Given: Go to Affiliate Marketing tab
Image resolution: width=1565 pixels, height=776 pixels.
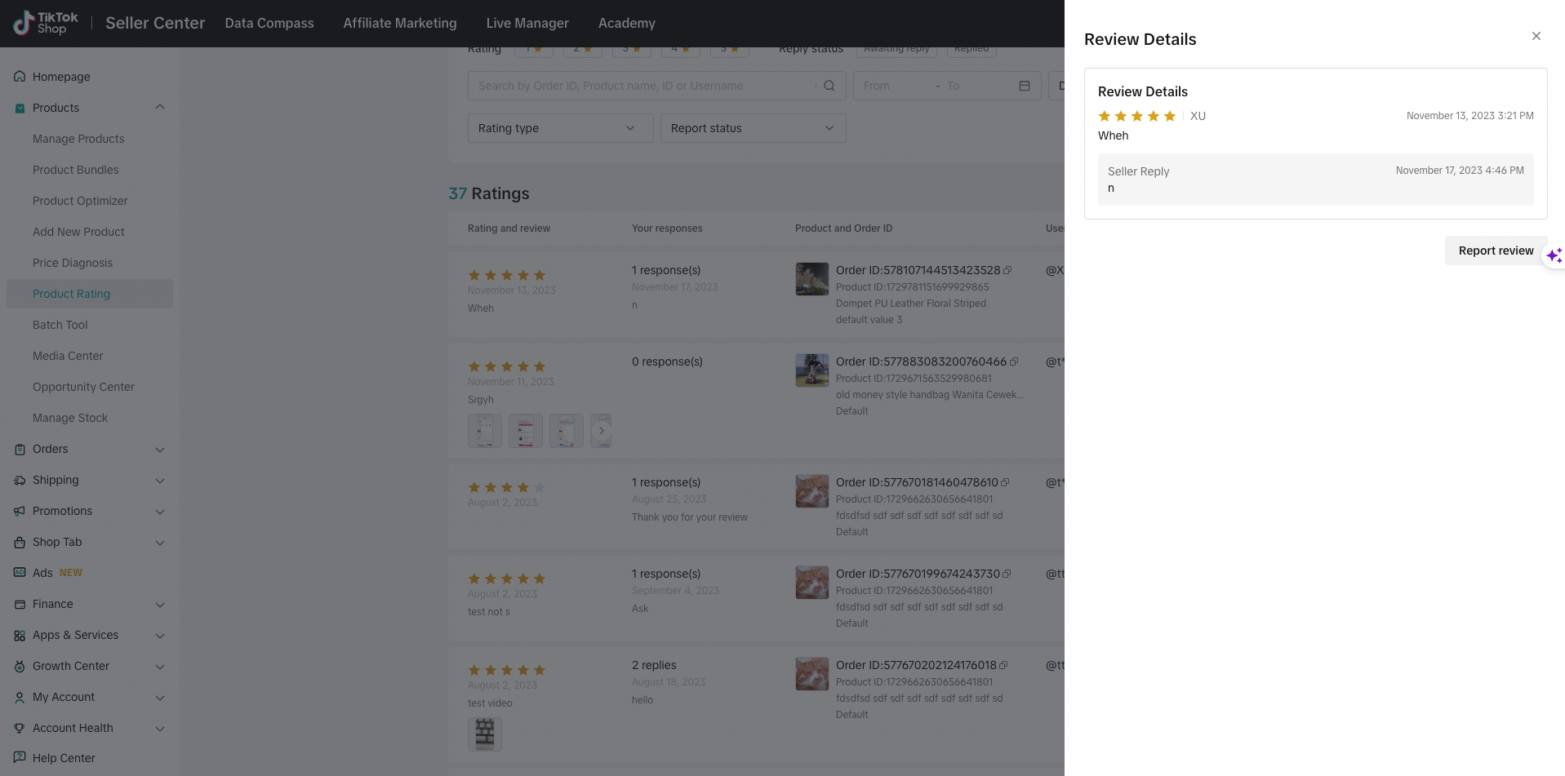Looking at the screenshot, I should click(399, 23).
